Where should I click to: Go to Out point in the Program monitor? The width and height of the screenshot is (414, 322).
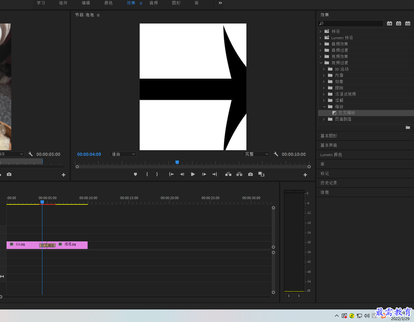click(x=215, y=174)
